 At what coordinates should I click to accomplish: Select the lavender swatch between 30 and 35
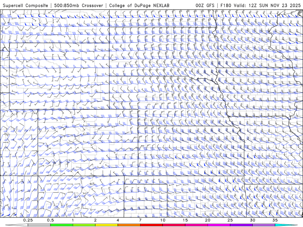click(264, 225)
